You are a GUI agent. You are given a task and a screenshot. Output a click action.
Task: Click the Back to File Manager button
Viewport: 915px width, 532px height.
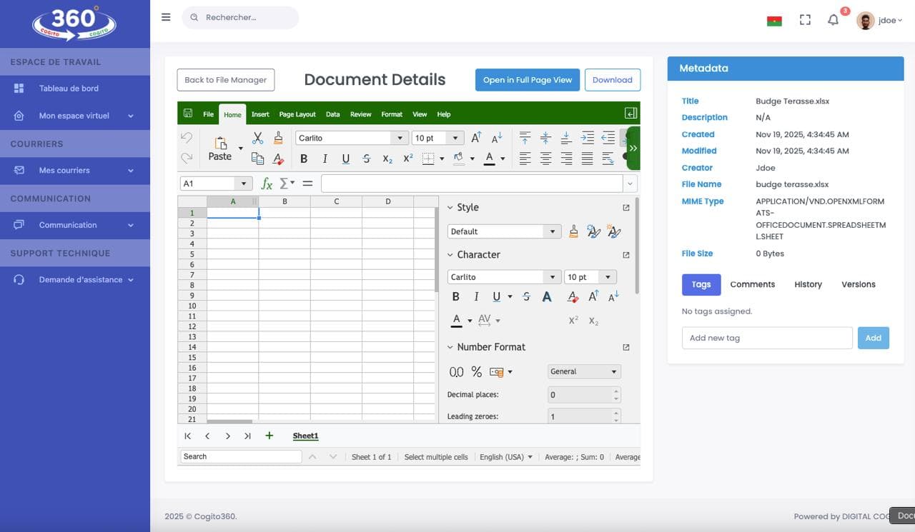[x=225, y=80]
